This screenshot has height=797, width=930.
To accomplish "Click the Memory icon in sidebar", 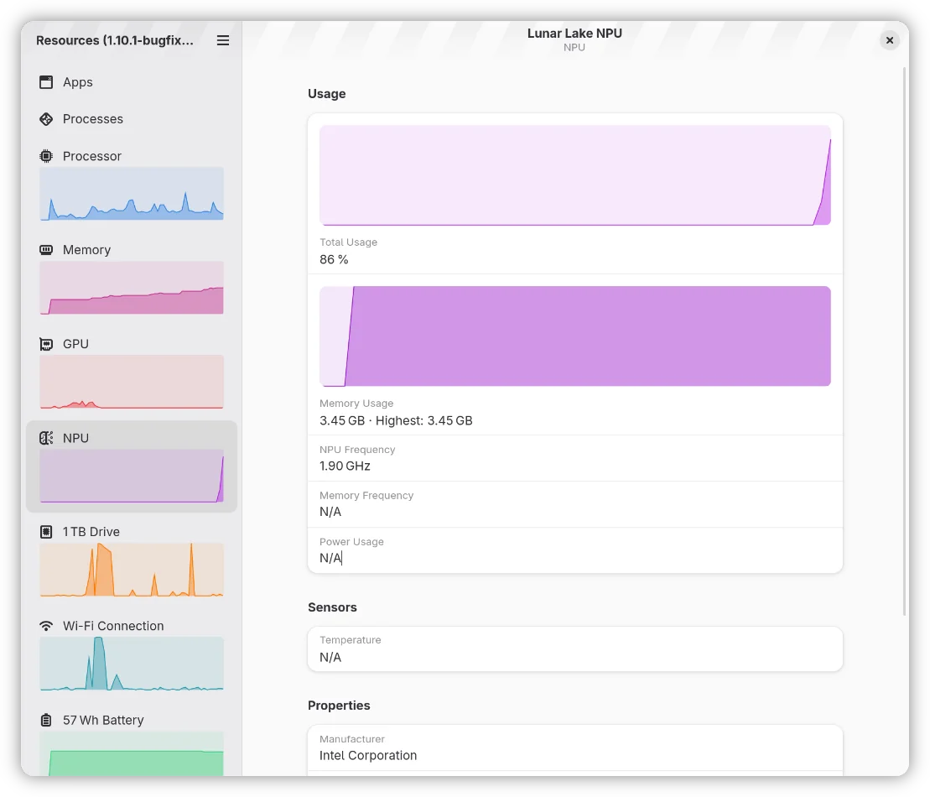I will coord(46,250).
